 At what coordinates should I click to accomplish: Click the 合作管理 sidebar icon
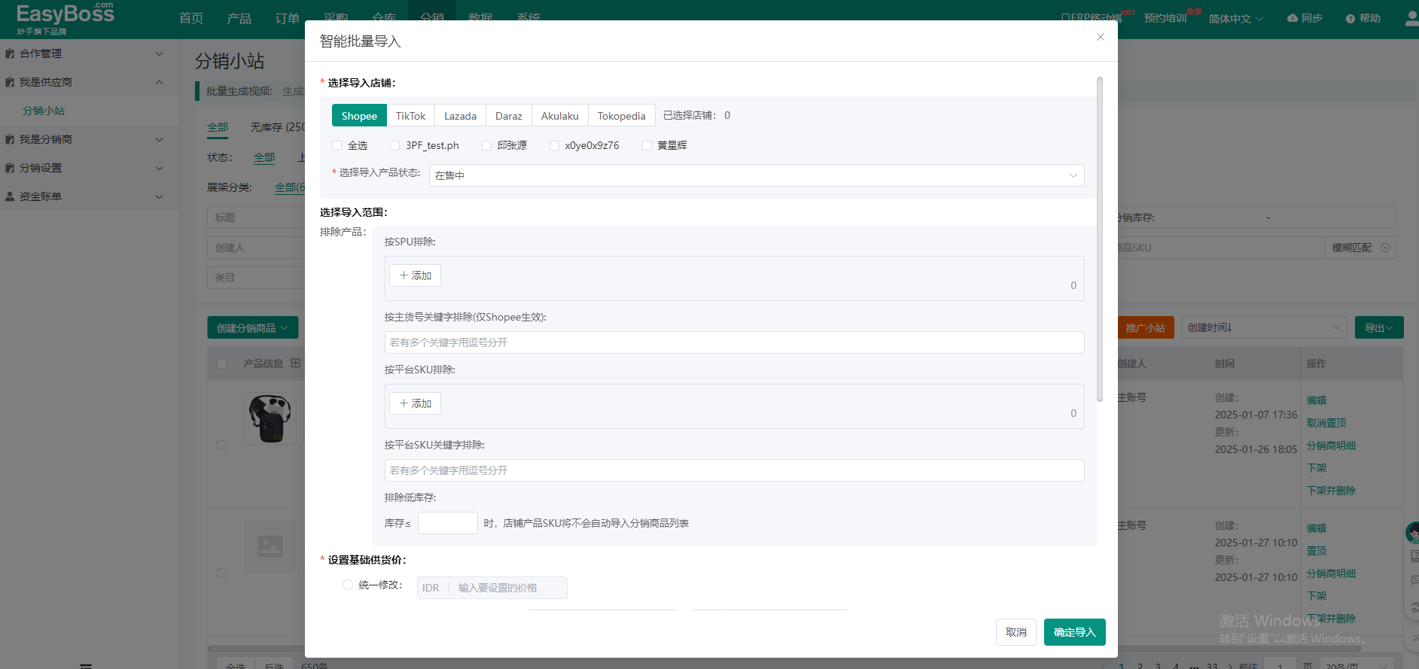pyautogui.click(x=10, y=53)
